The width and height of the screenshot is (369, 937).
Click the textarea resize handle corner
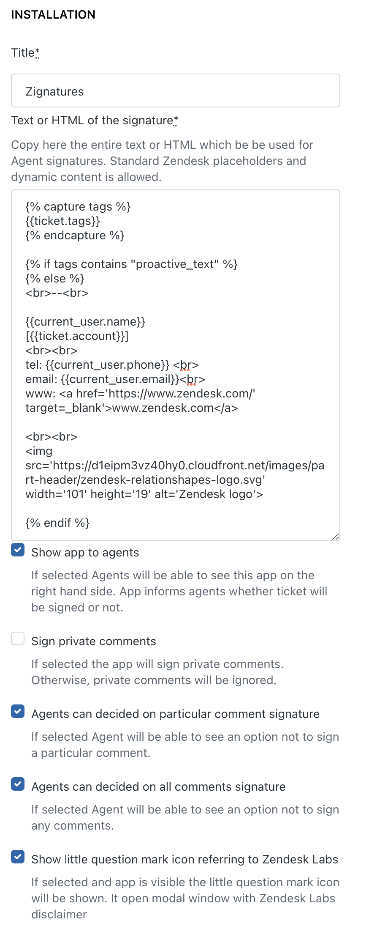coord(335,537)
